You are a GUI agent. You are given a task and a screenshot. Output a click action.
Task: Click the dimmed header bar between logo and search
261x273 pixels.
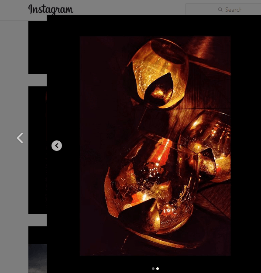[129, 7]
